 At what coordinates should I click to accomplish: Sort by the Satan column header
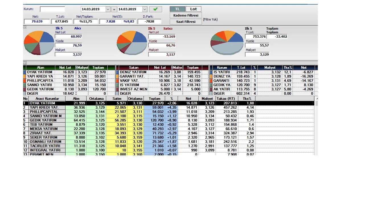click(134, 68)
